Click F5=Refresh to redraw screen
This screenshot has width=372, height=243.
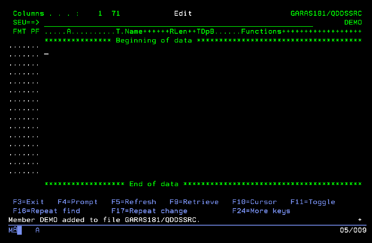point(134,202)
